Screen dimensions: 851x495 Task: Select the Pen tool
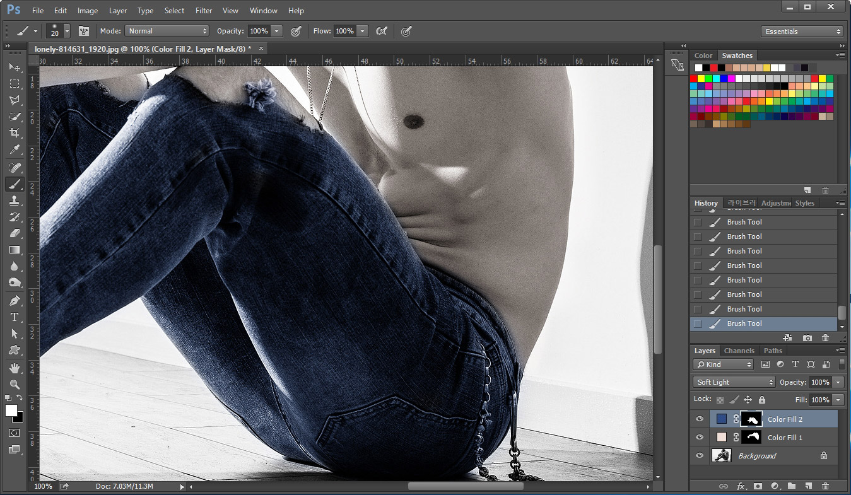point(15,301)
